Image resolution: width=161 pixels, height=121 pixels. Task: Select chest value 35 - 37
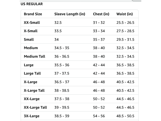coord(99,40)
